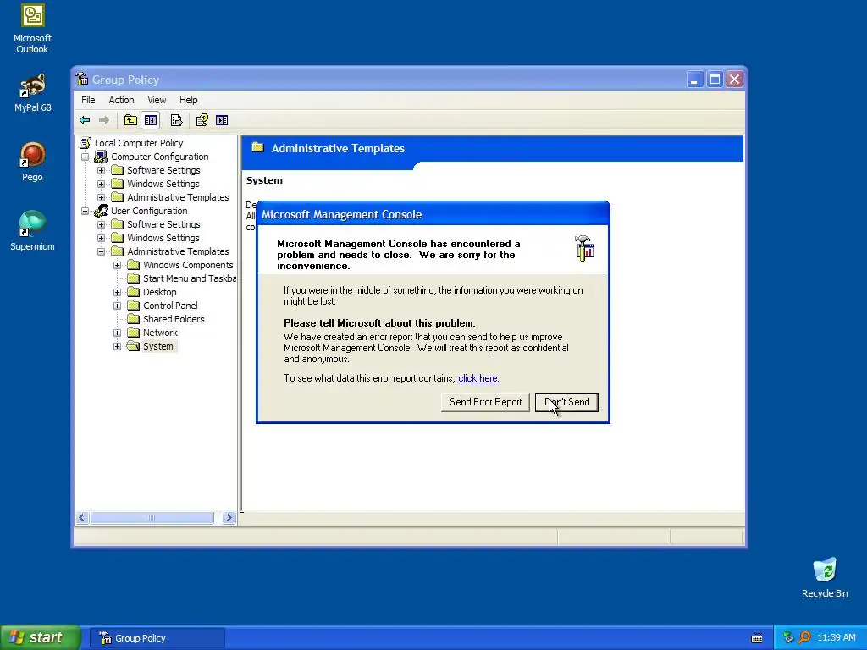
Task: Select Desktop label in tree
Action: pos(160,292)
